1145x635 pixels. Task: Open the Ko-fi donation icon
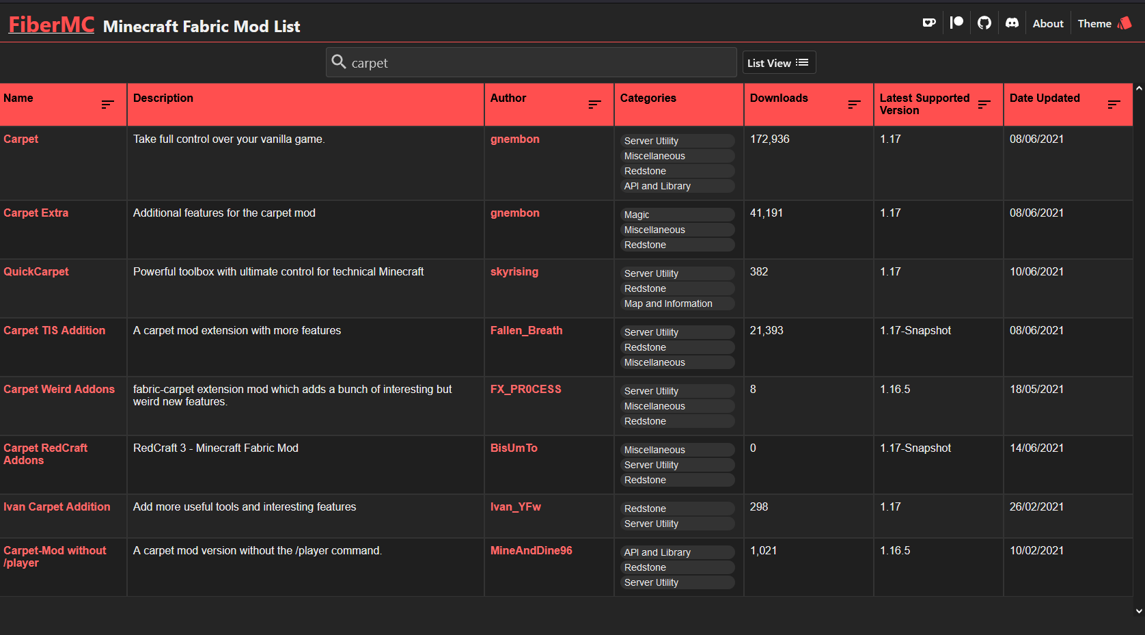coord(929,23)
